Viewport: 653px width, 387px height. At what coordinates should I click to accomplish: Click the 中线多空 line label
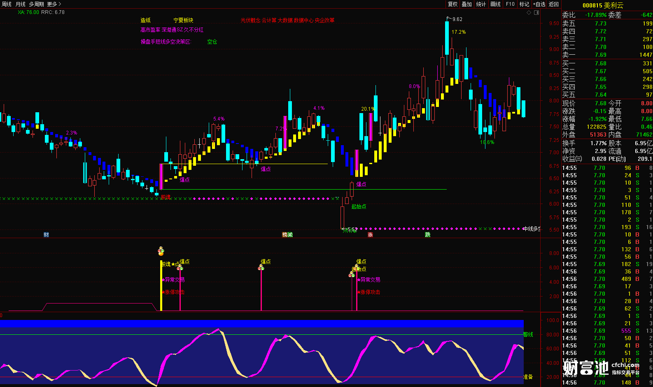coord(532,229)
